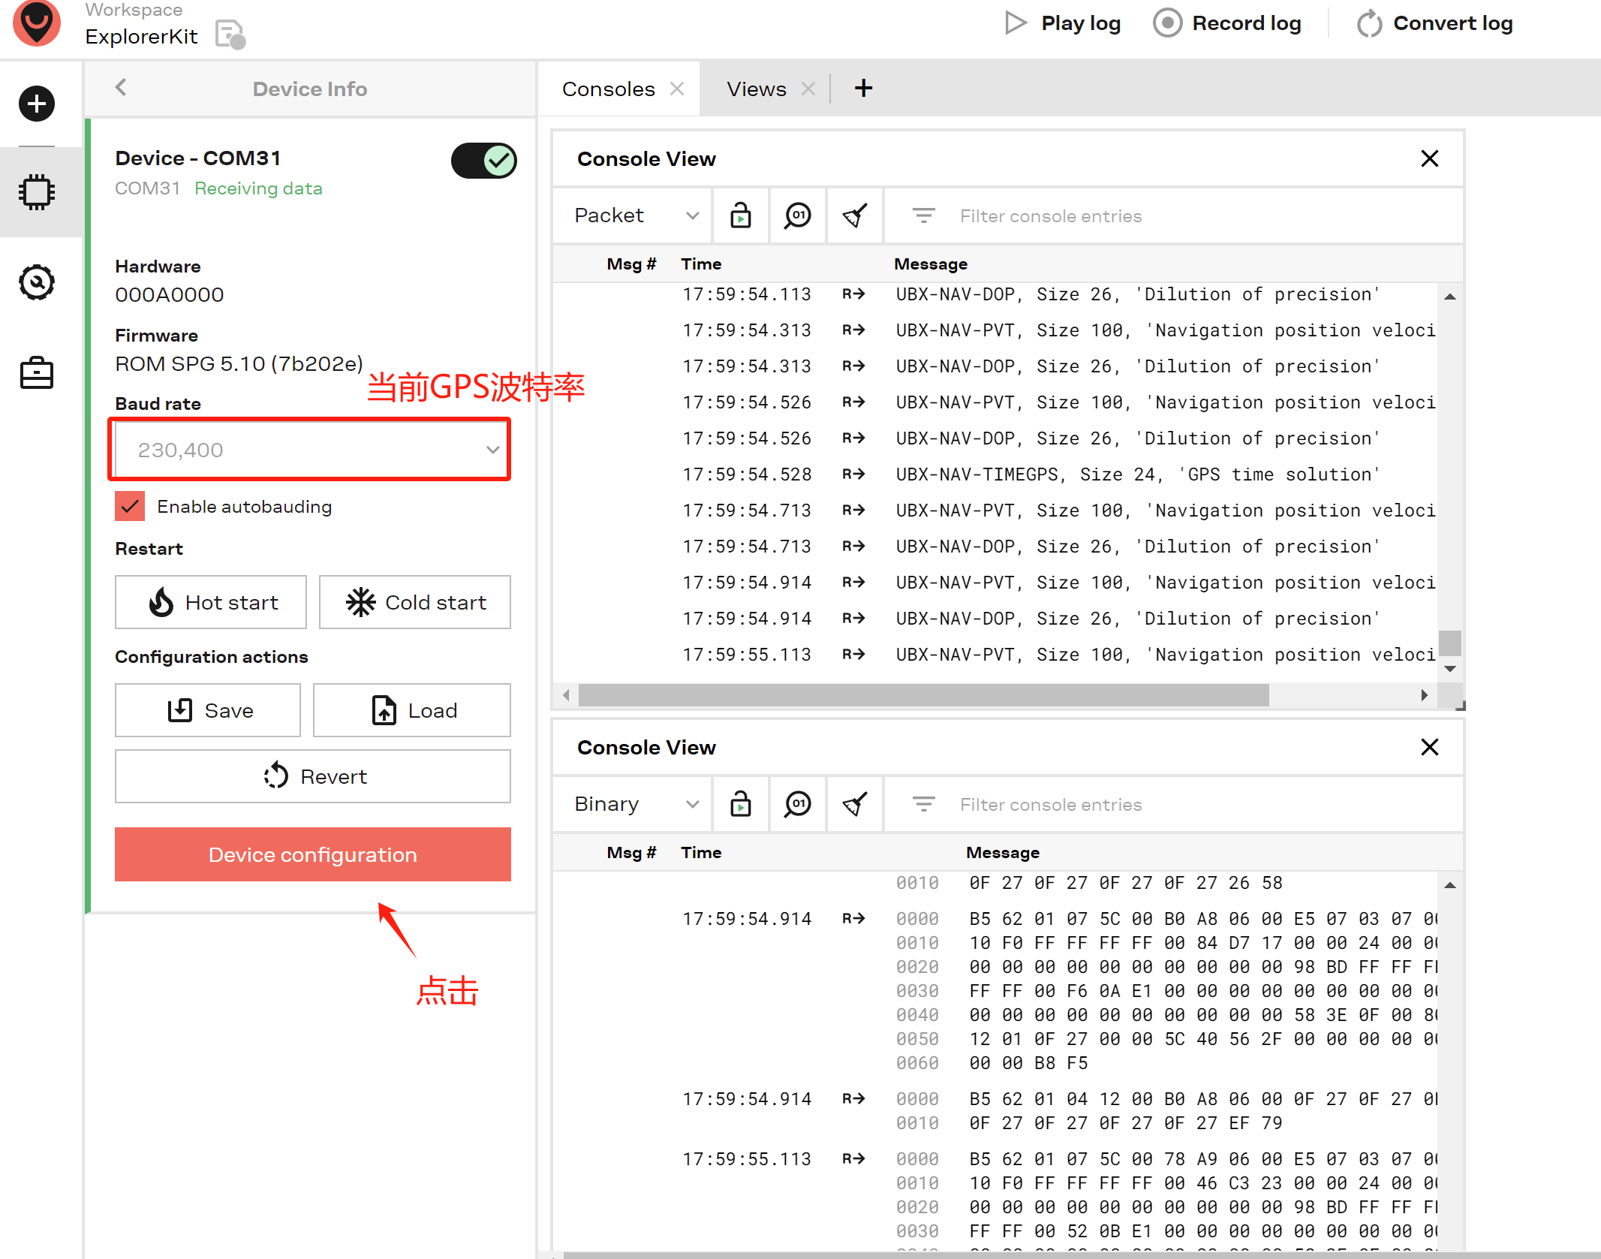
Task: Click the Play log triangle icon
Action: pyautogui.click(x=1016, y=23)
